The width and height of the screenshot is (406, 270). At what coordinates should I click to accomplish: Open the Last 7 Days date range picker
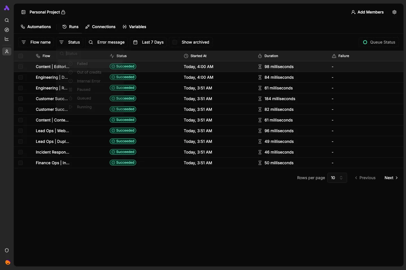pos(148,42)
